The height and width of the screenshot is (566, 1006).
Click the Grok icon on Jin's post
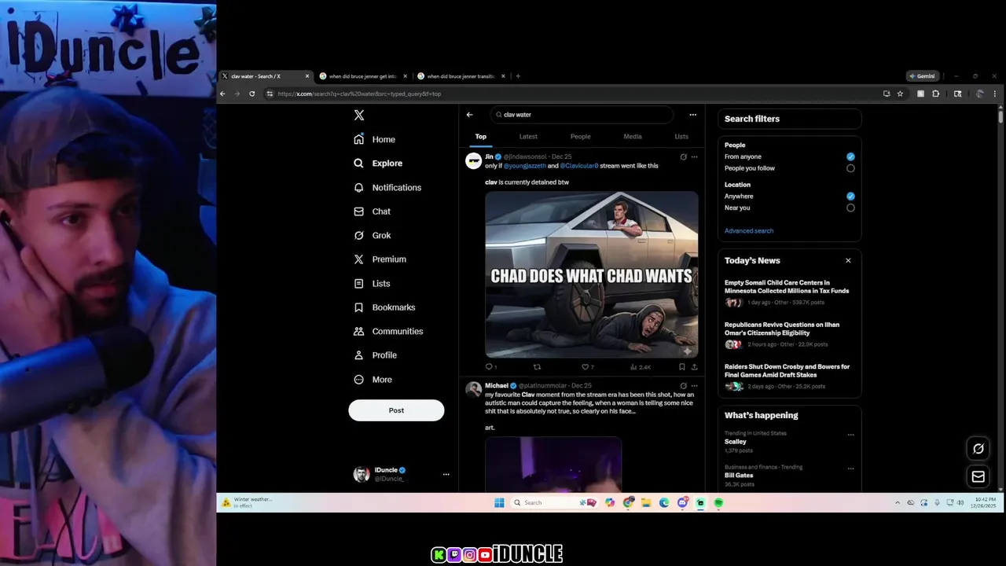pyautogui.click(x=683, y=156)
